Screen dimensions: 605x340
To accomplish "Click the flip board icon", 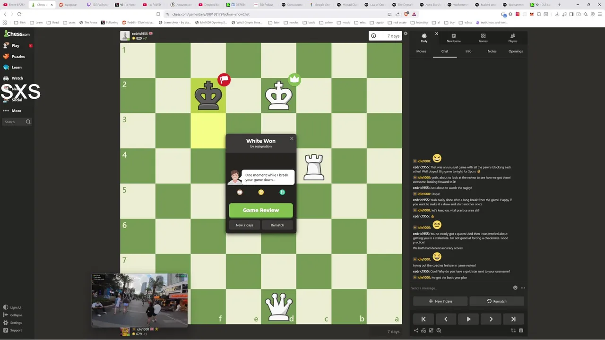I will click(513, 331).
